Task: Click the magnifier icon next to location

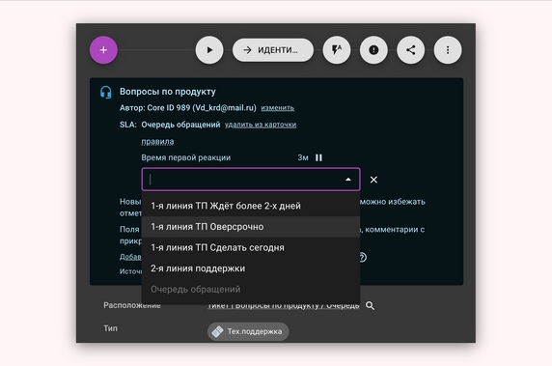Action: coord(370,305)
